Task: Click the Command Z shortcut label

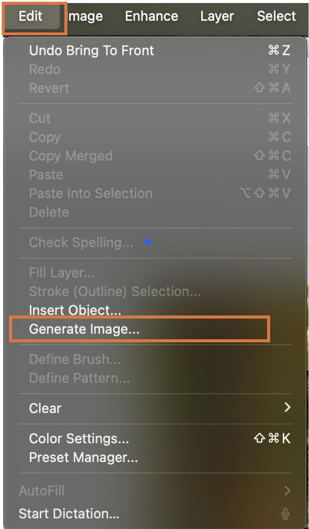Action: 279,51
